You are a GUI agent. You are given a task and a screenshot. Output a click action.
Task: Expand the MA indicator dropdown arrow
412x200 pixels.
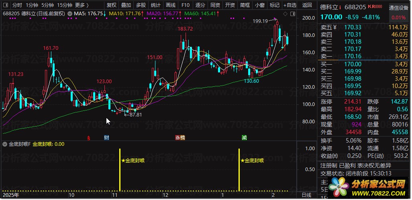point(69,13)
